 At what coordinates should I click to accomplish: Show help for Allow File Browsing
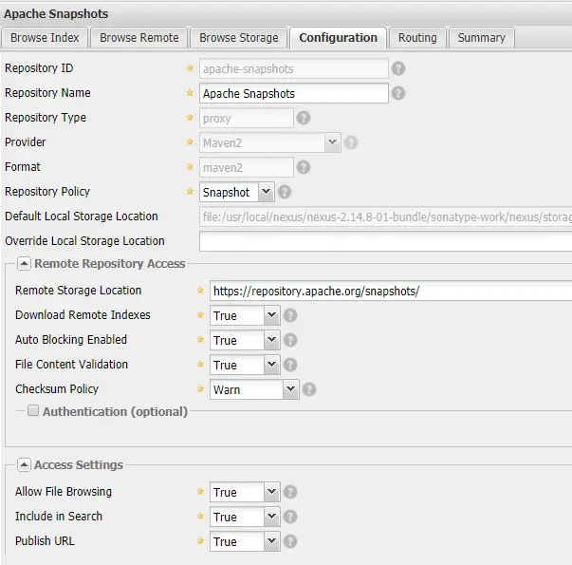tap(290, 492)
